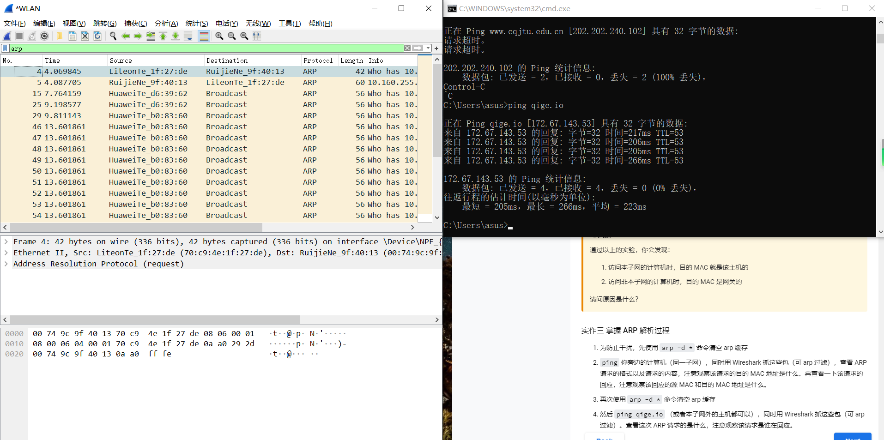Sort packets by the No. column

point(22,60)
